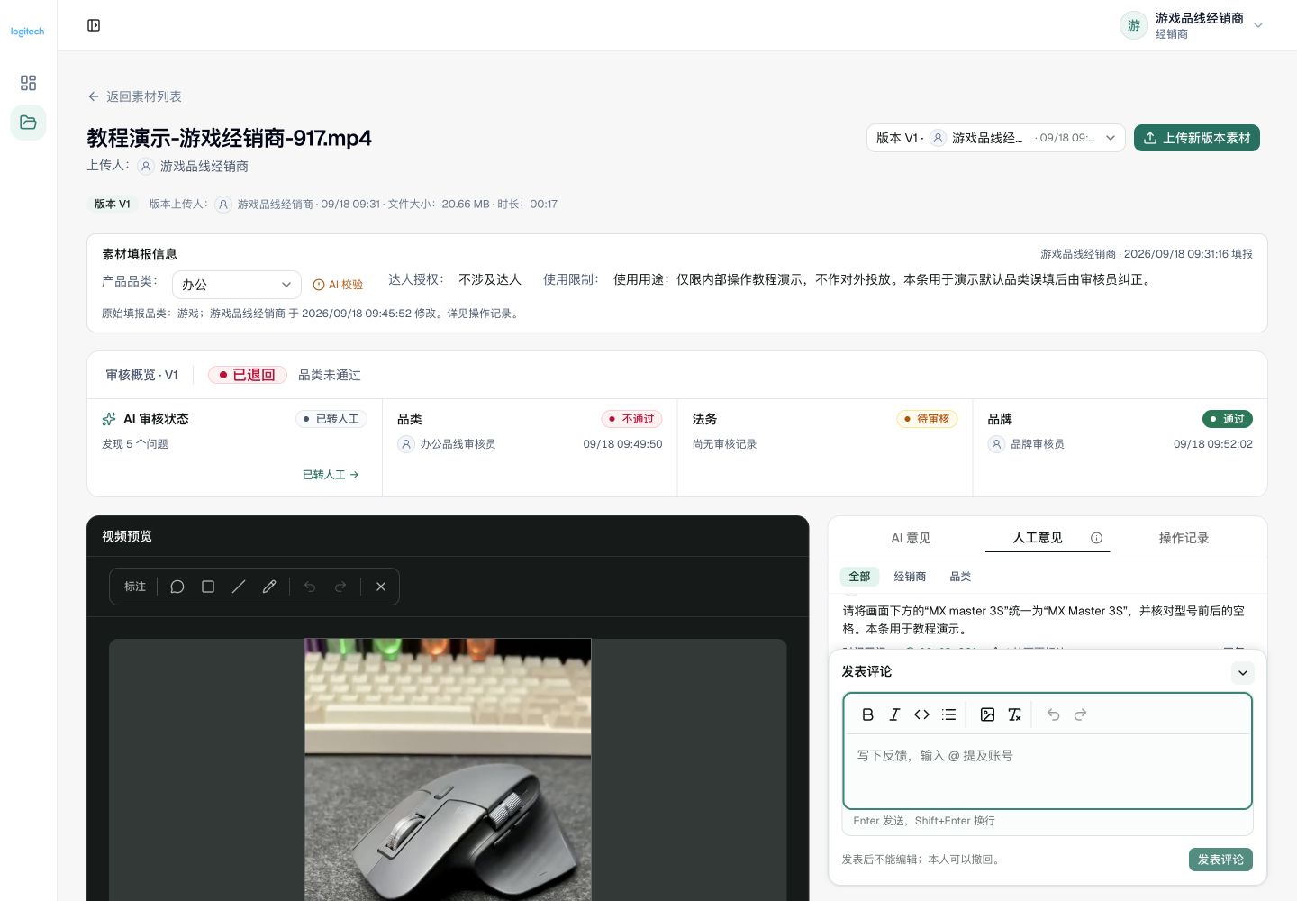This screenshot has height=901, width=1297.
Task: Click the 发表评论 submit button
Action: [x=1220, y=860]
